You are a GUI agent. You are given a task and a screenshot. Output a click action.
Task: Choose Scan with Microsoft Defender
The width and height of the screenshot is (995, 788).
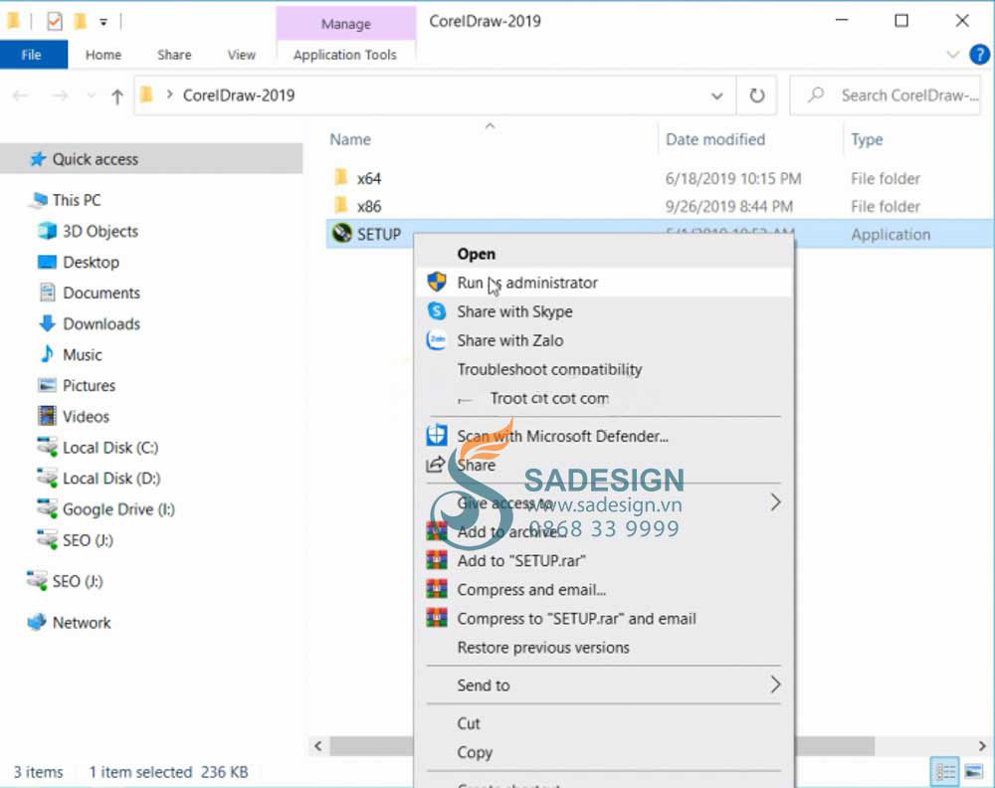603,436
